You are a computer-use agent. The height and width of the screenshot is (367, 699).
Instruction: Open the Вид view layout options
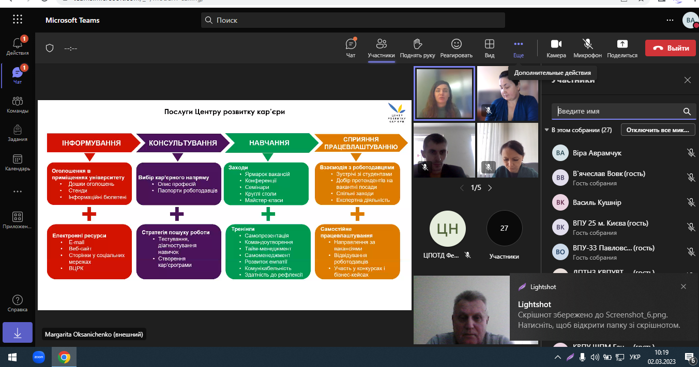[x=490, y=47]
